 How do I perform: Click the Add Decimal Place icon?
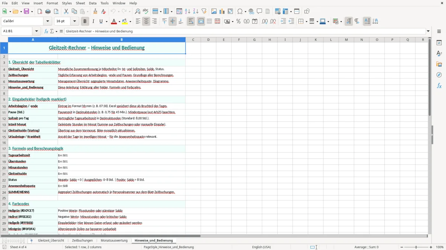[265, 21]
